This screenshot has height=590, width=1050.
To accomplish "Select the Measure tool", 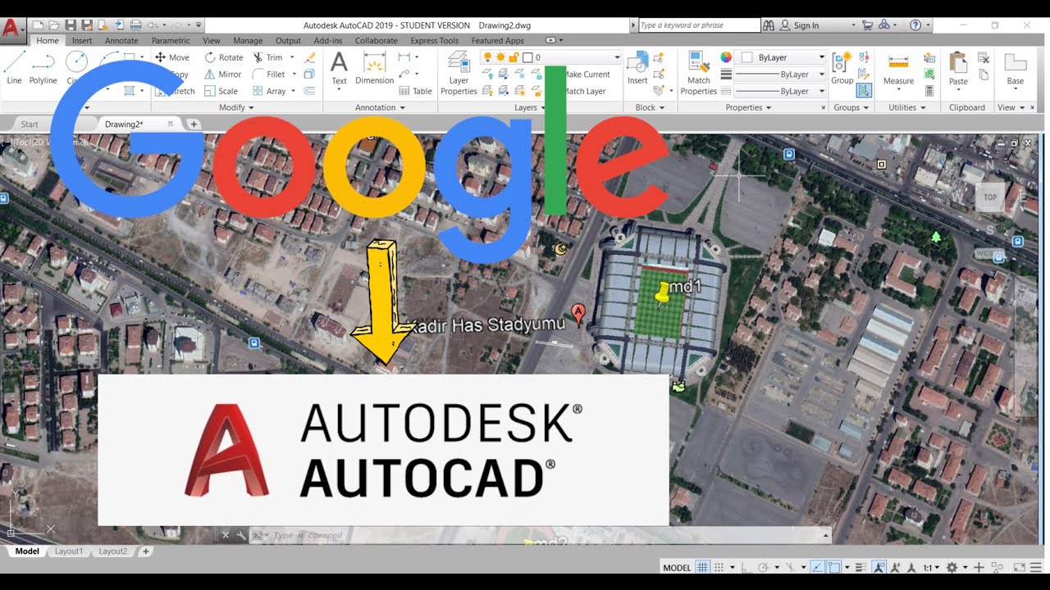I will pyautogui.click(x=898, y=70).
